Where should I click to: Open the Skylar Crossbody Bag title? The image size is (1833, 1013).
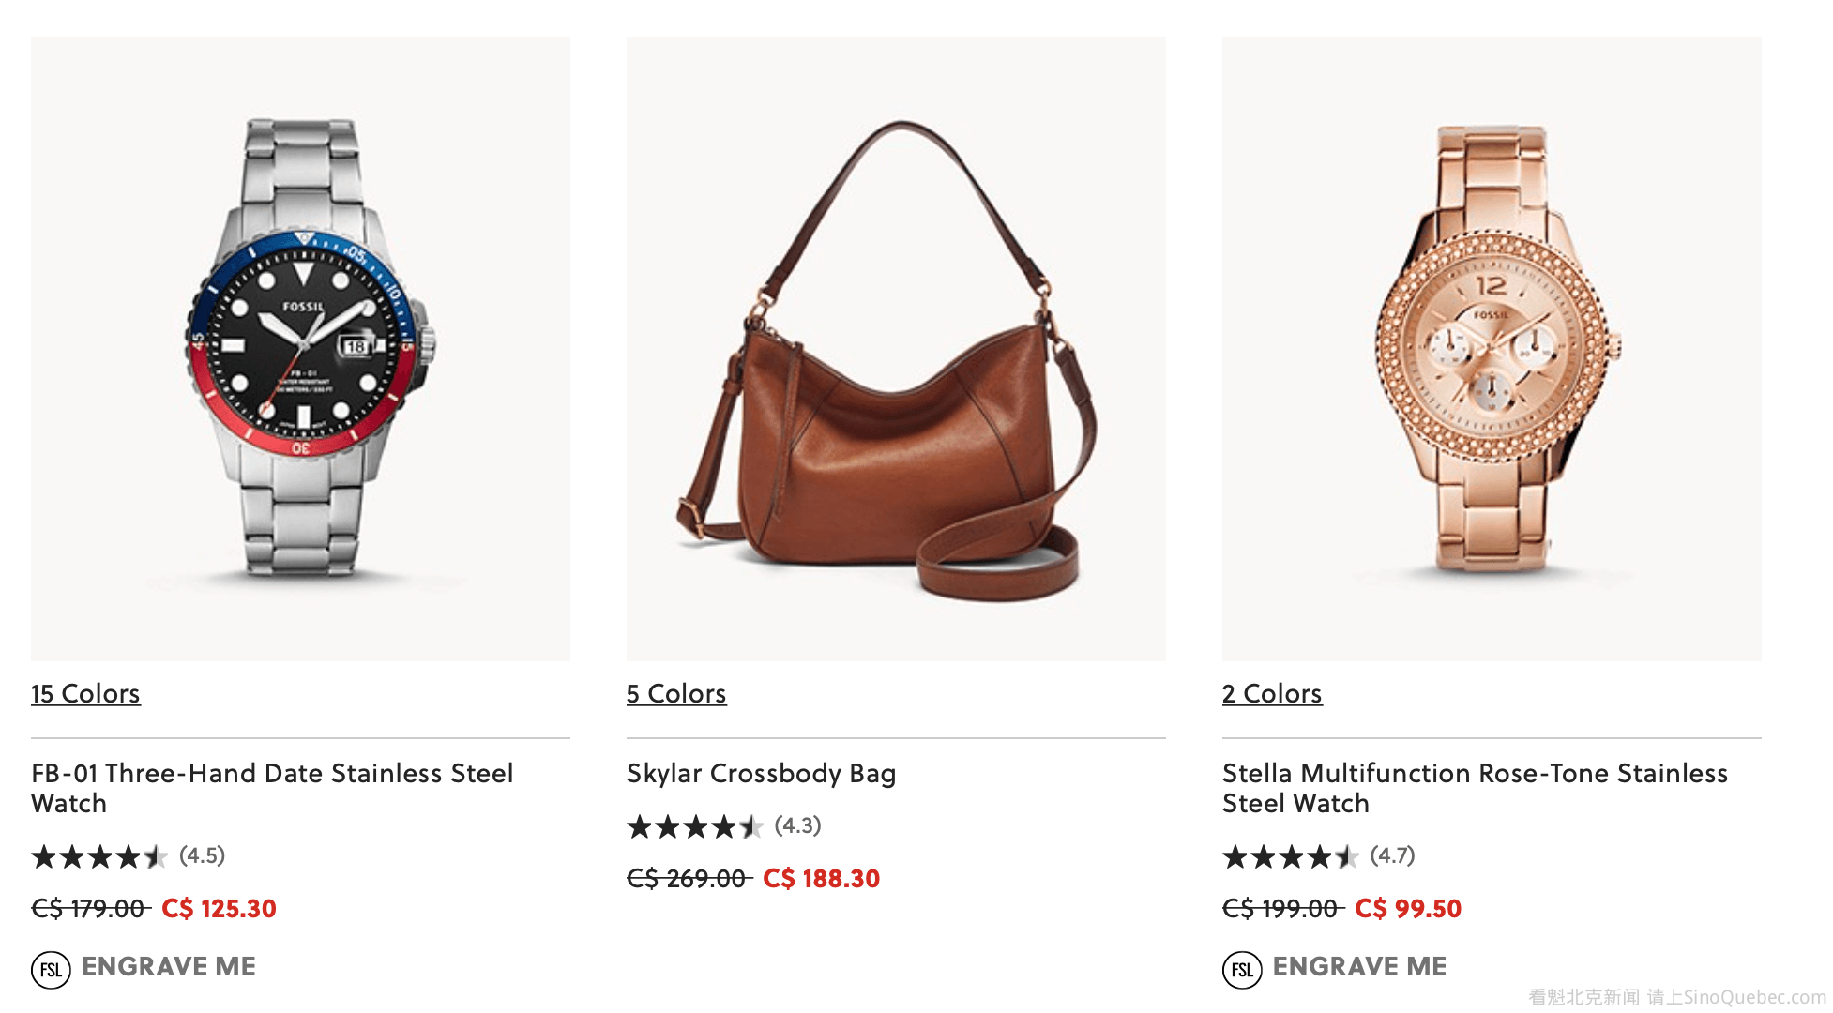coord(761,773)
